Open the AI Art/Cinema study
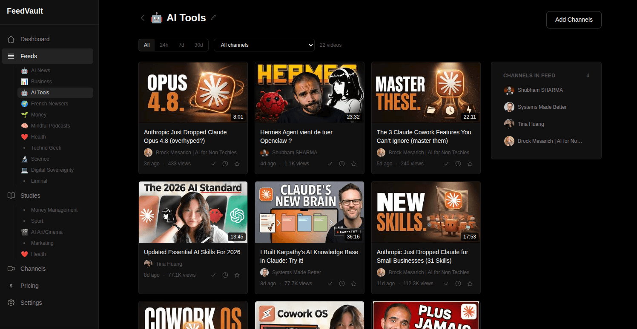The image size is (637, 329). coord(55,232)
